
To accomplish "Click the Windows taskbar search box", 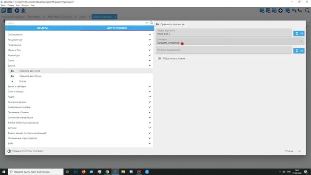I will click(x=35, y=172).
